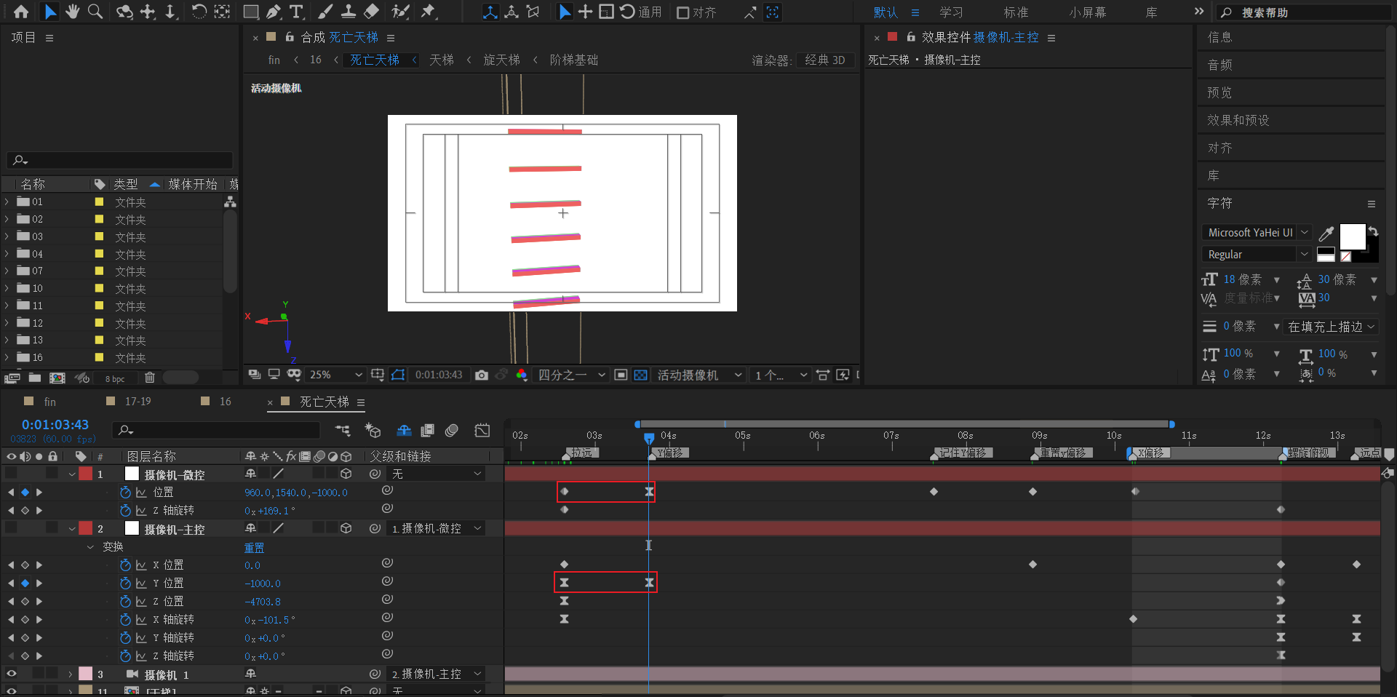Viewport: 1397px width, 697px height.
Task: Open the 17-19 timeline tab
Action: 138,402
